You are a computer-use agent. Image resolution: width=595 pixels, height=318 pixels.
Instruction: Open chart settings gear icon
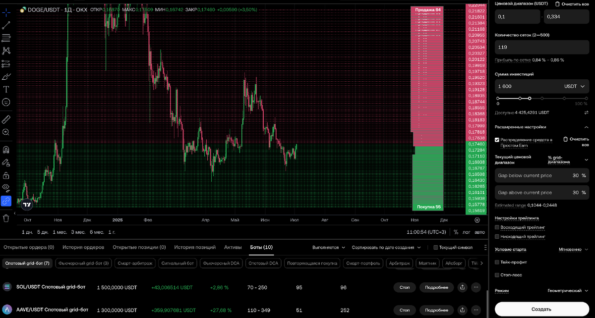coord(477,219)
